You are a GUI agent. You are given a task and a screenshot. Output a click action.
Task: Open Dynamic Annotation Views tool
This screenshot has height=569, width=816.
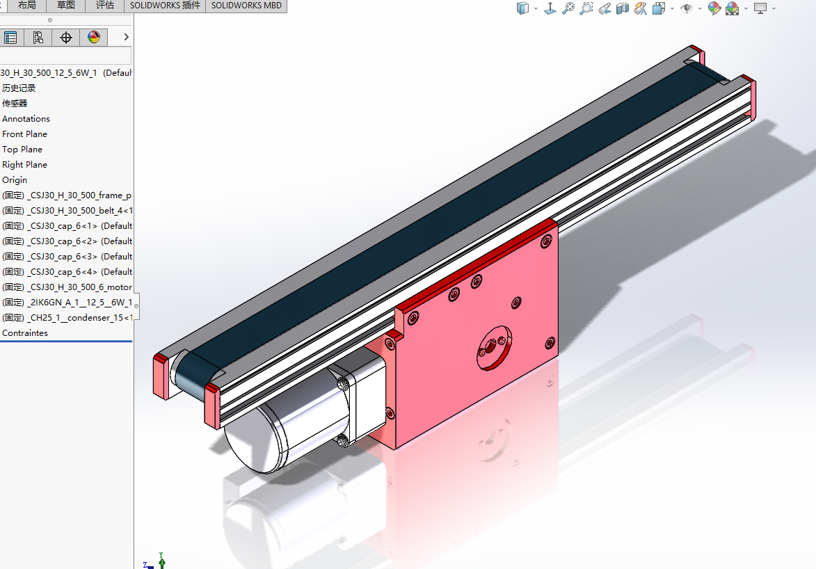tap(641, 8)
